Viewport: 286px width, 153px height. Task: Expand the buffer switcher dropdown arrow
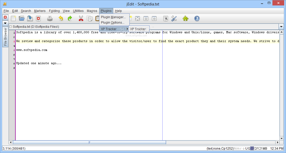[x=281, y=27]
